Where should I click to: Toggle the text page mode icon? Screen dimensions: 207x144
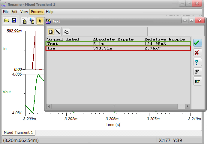51,31
